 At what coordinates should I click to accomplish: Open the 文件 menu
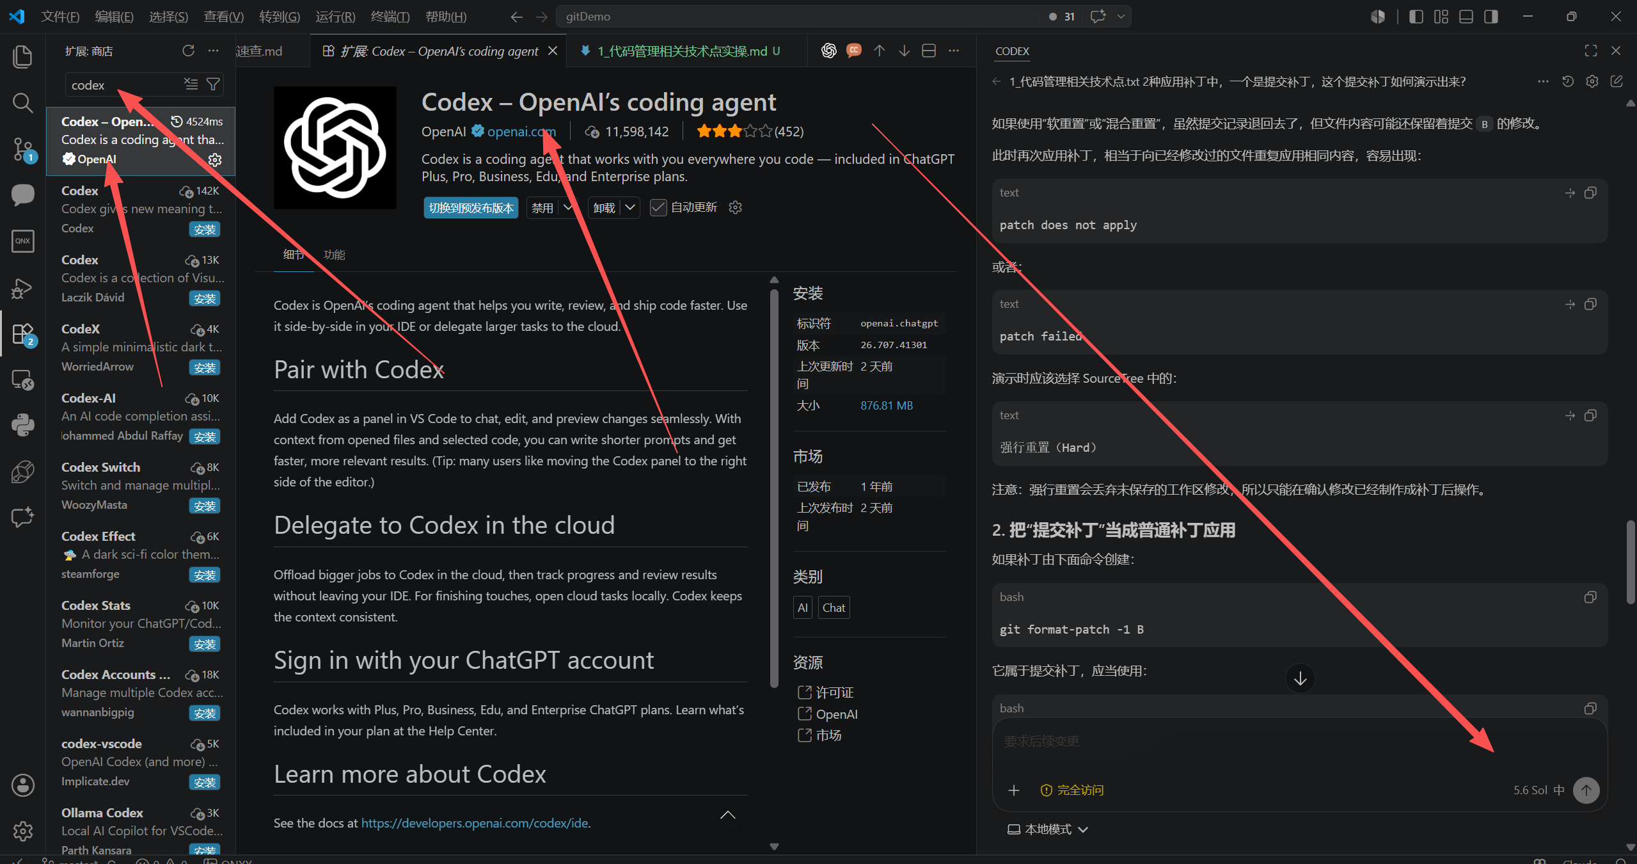coord(60,17)
